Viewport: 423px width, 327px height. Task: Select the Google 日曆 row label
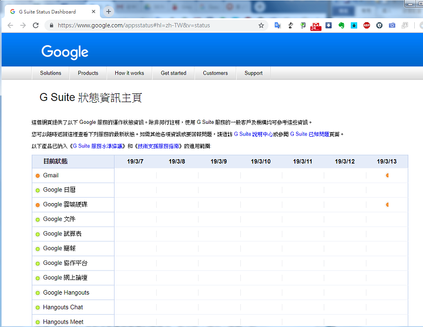click(x=59, y=190)
